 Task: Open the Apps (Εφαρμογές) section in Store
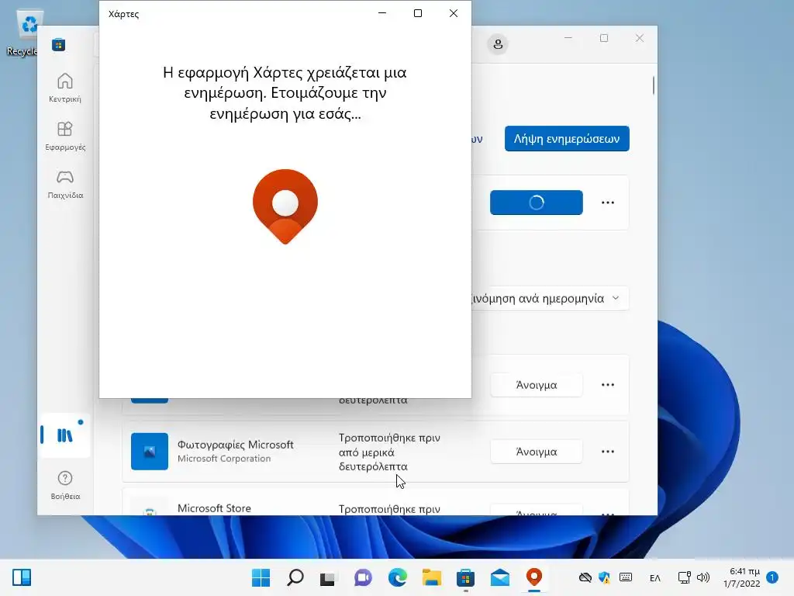65,136
